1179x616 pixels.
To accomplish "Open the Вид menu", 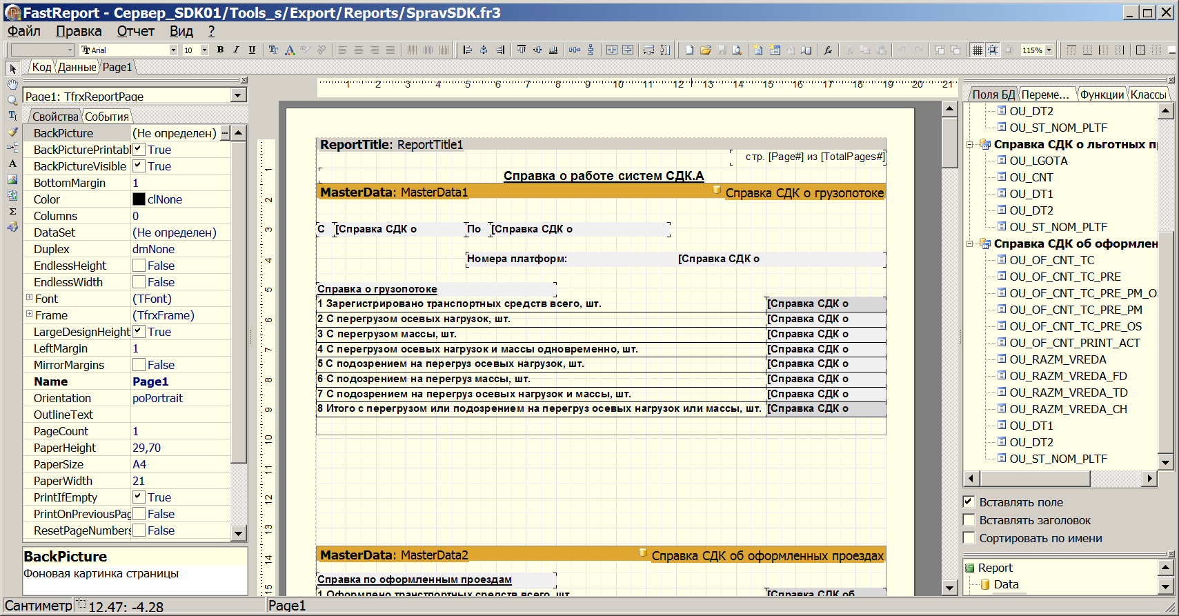I will [181, 31].
